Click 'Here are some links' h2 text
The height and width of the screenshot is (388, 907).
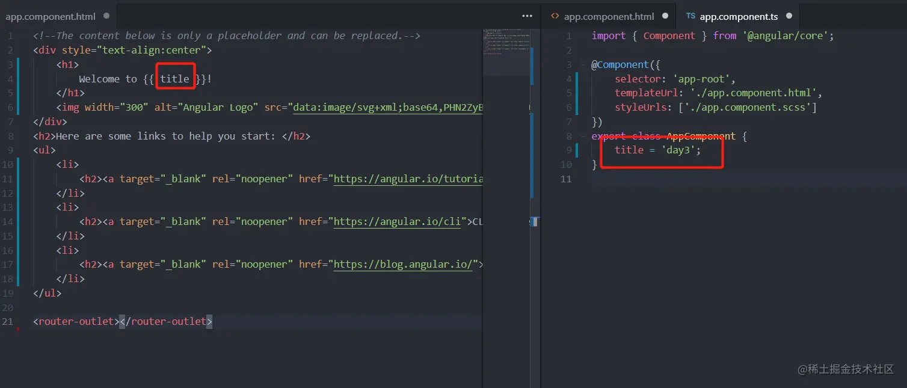pos(165,137)
